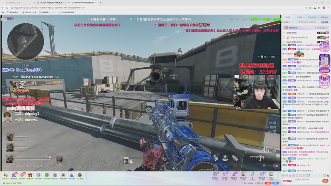Viewport: 331px width, 186px height.
Task: Go back using the browser back arrow
Action: (2, 7)
